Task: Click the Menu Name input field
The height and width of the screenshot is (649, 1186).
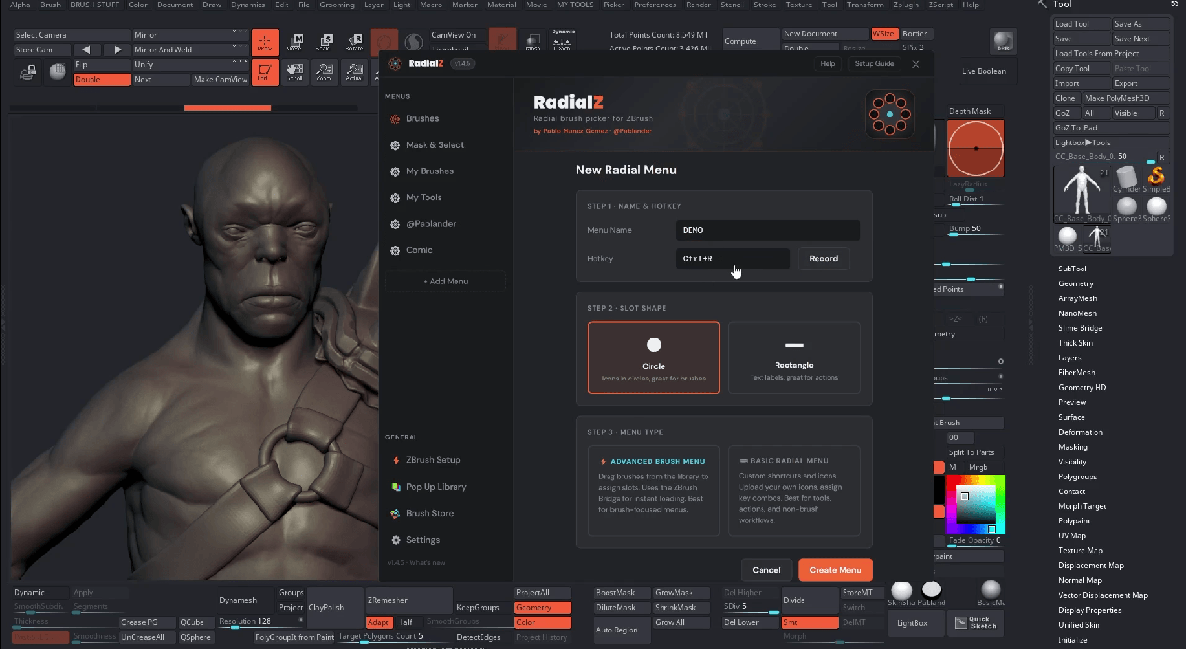Action: (768, 230)
